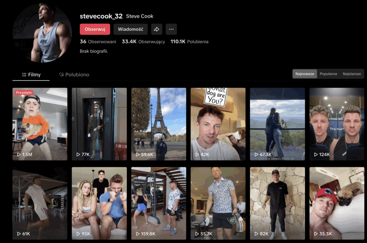Select the Najnowsze sort option
367x243 pixels.
pos(305,74)
